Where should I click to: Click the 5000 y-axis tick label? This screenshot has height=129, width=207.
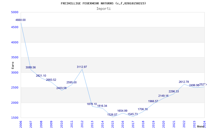15,12
